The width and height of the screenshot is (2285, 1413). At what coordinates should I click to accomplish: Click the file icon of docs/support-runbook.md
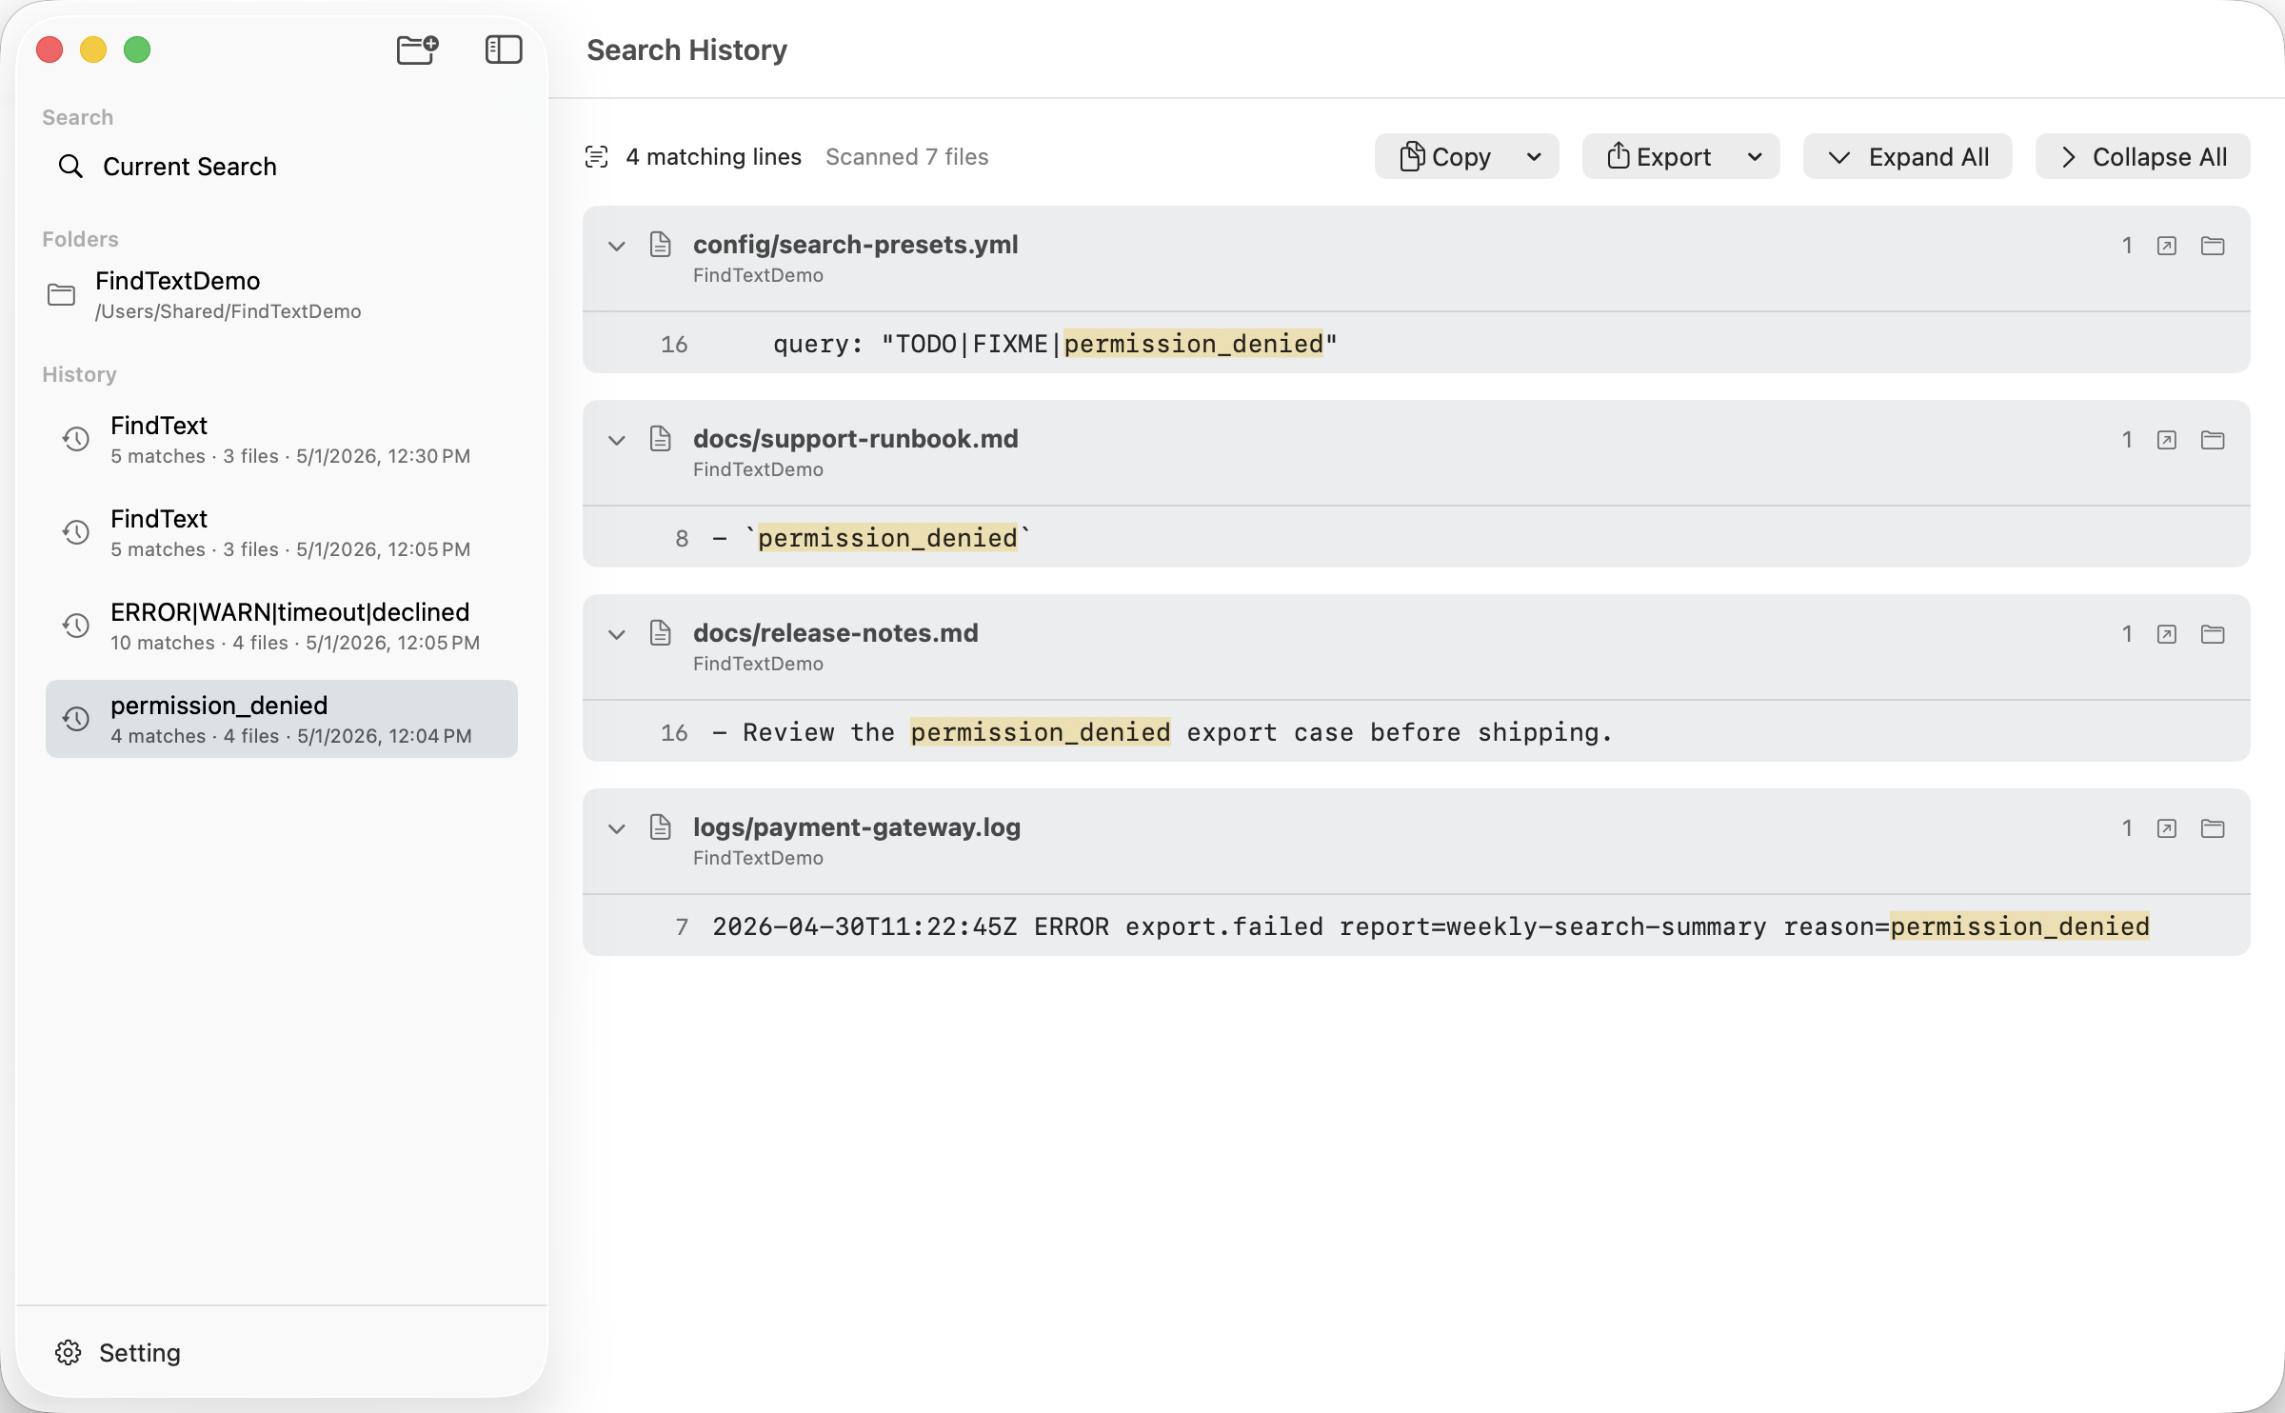(661, 439)
